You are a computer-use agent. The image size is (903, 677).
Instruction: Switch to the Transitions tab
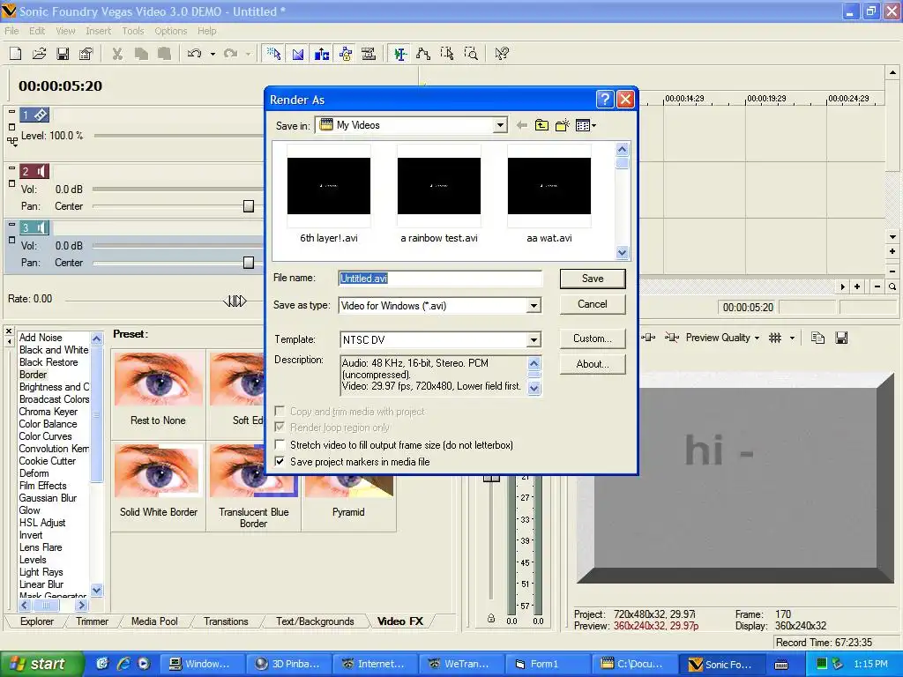point(226,621)
